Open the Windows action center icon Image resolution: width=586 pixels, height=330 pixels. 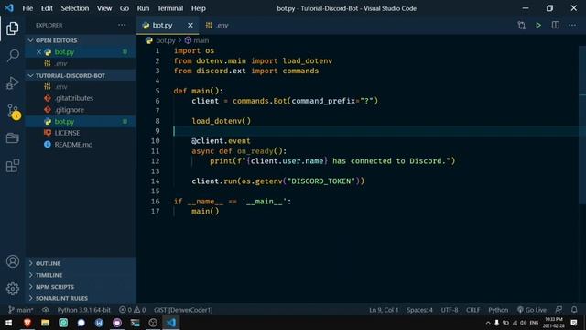[x=574, y=323]
